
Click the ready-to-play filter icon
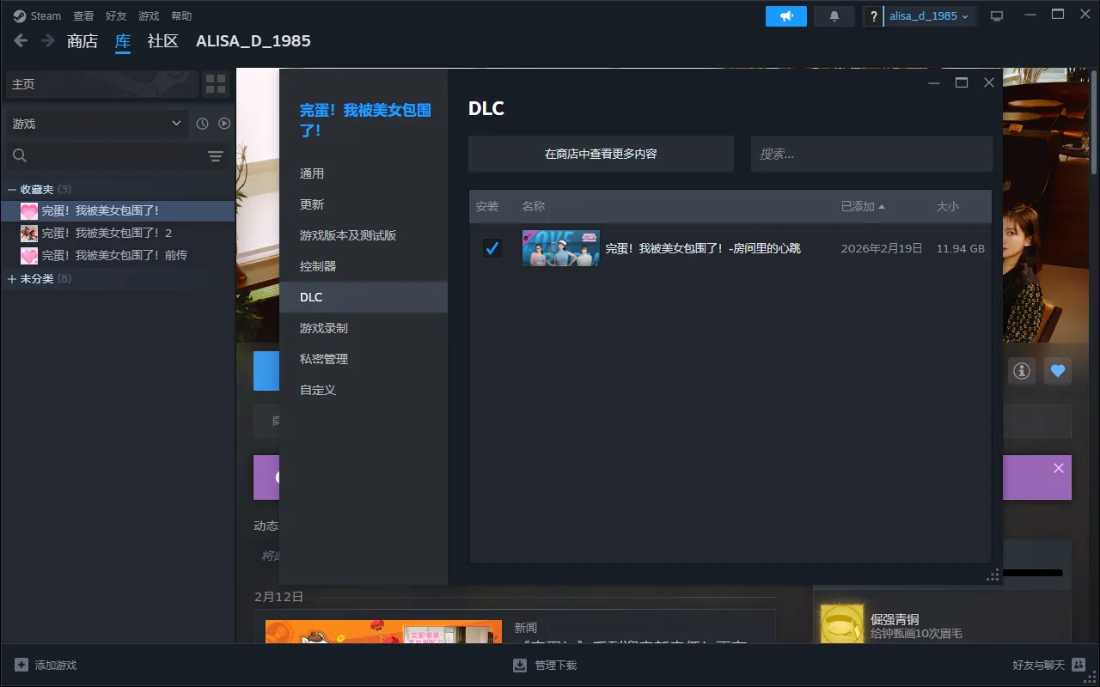point(223,124)
